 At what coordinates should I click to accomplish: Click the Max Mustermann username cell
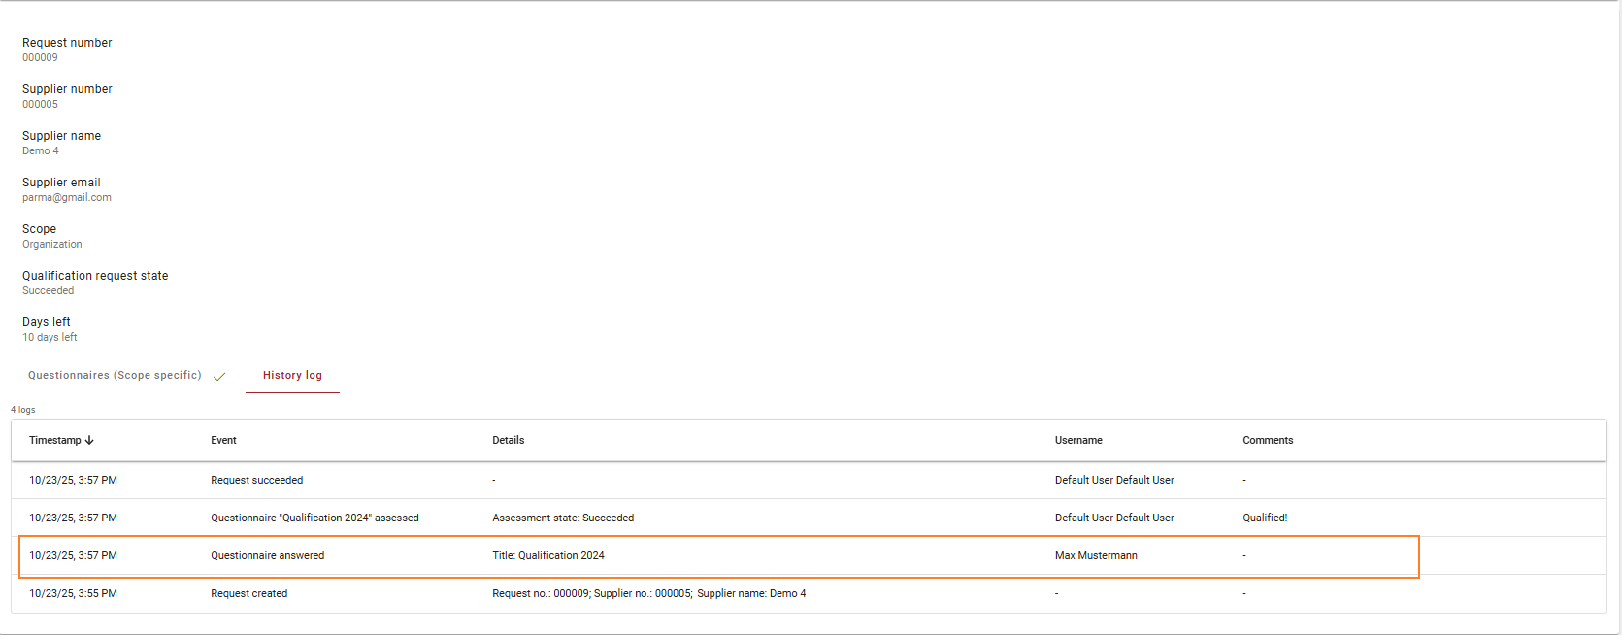pyautogui.click(x=1096, y=556)
